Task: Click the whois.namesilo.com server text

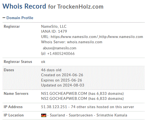Action: (85, 42)
